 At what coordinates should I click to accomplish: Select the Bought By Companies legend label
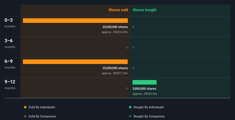click(149, 116)
